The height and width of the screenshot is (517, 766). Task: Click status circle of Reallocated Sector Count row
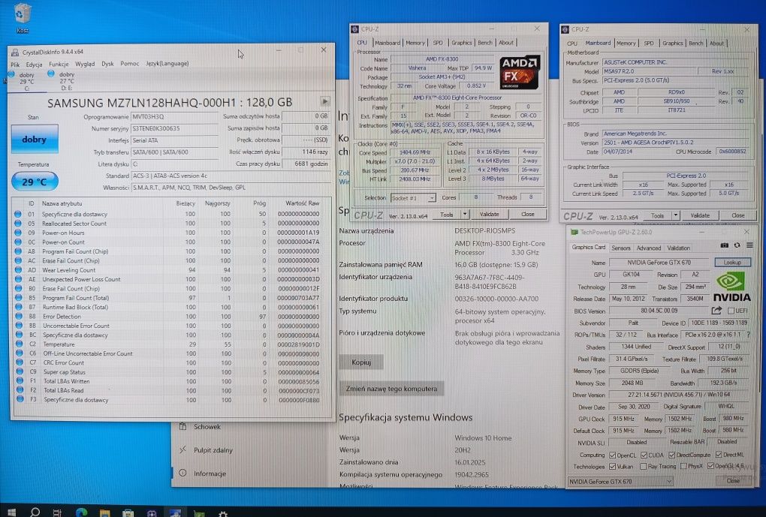click(x=18, y=223)
